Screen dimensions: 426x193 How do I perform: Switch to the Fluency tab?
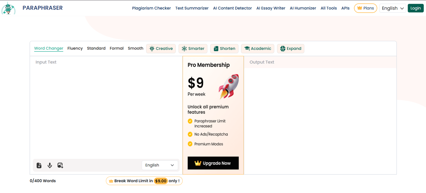point(75,48)
